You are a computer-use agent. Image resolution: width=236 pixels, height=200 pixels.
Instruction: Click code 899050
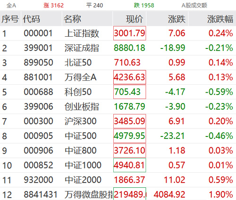click(38, 63)
